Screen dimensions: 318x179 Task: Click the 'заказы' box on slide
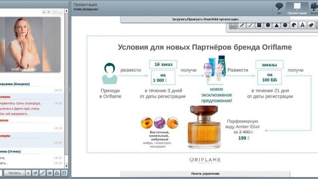269,65
